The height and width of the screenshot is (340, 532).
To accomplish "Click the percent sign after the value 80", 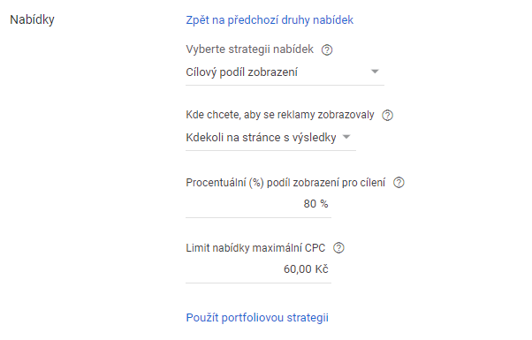I will [324, 204].
